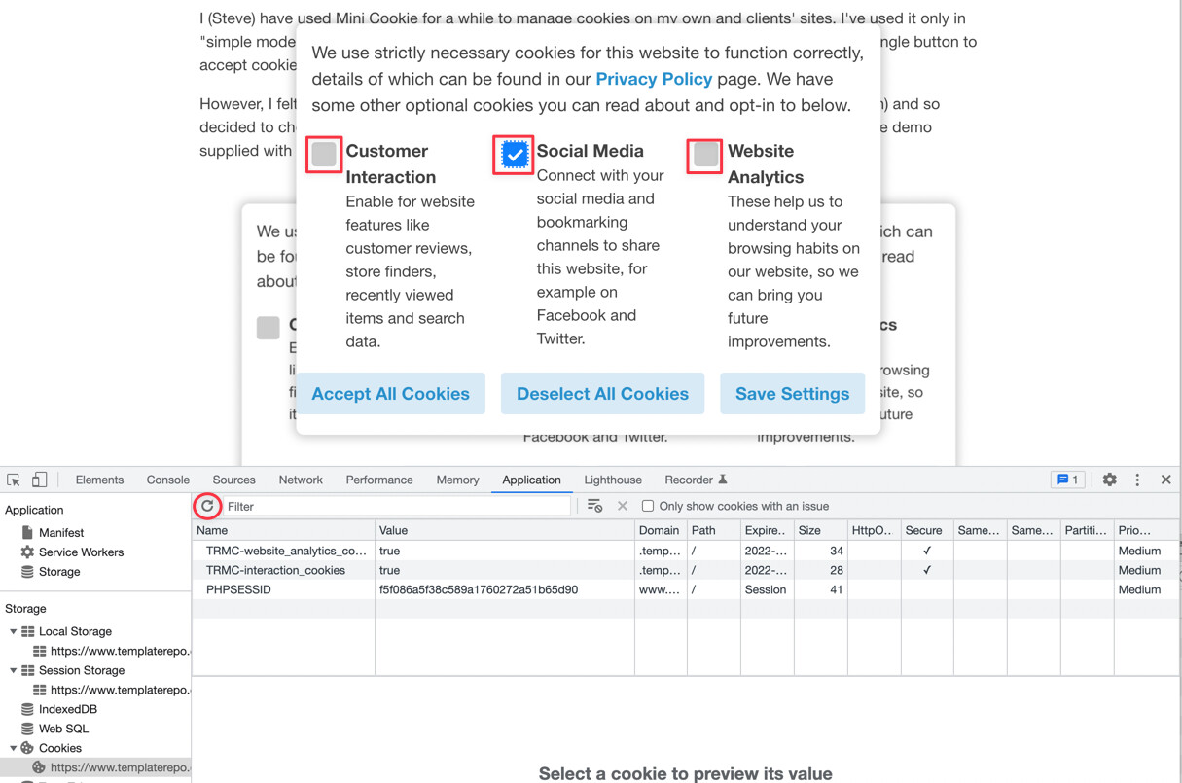This screenshot has height=783, width=1182.
Task: Sort cookies by Domain column header
Action: (660, 530)
